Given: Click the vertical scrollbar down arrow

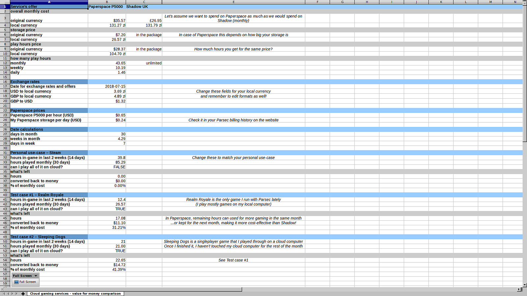Looking at the screenshot, I should [525, 285].
